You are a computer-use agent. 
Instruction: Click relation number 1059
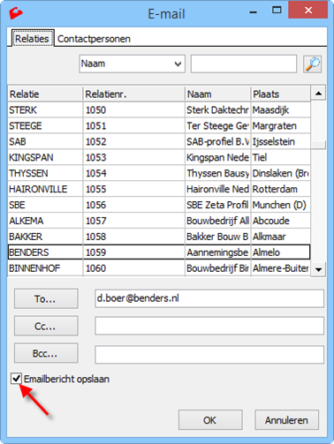(134, 252)
